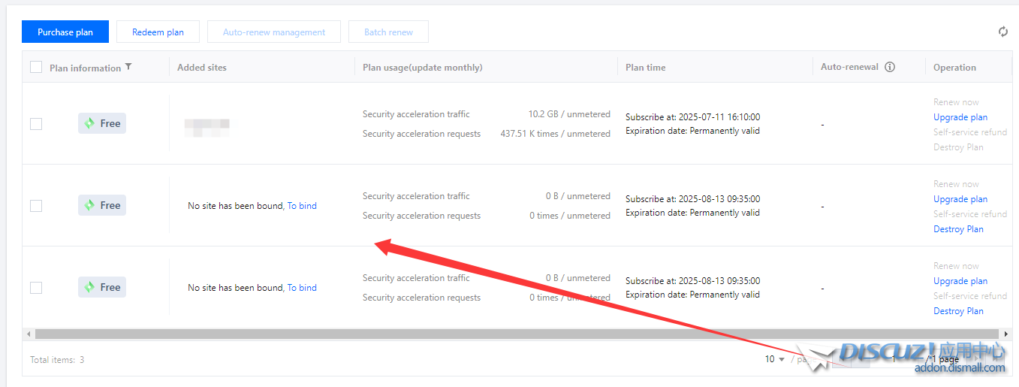
Task: Click the horizontal scrollbar's right arrow
Action: (1006, 334)
